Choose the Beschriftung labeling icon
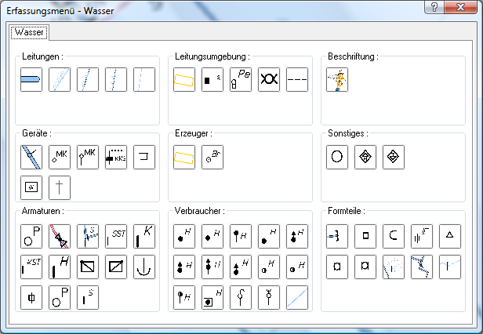Viewport: 483px width, 334px height. tap(337, 79)
